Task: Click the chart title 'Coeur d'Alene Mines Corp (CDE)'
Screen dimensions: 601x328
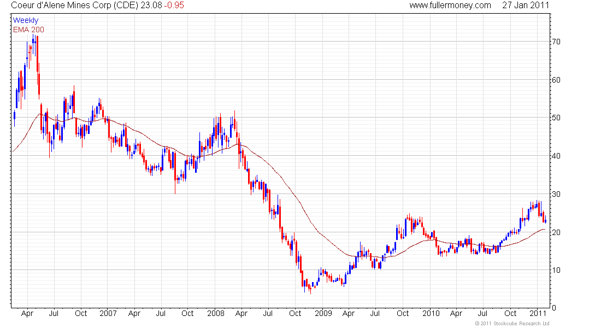Action: pos(75,5)
